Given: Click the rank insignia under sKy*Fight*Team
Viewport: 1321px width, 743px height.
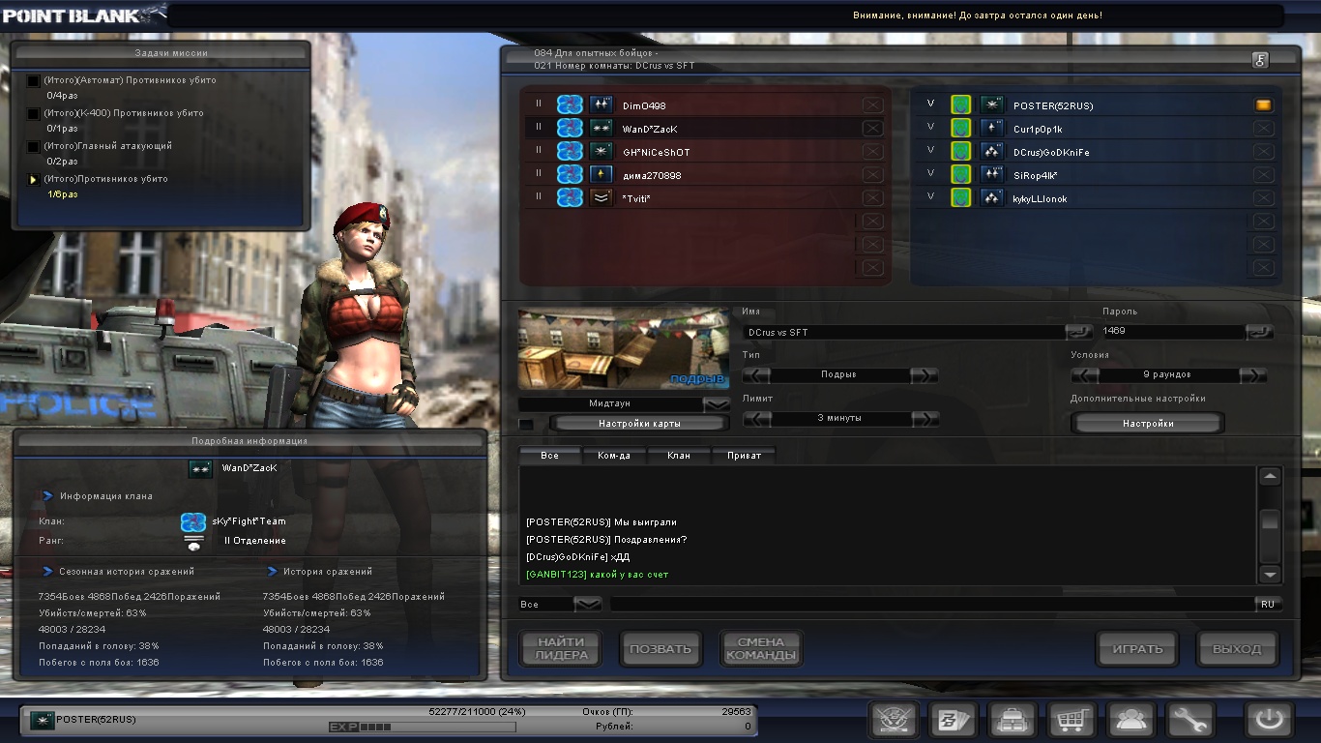Looking at the screenshot, I should pos(193,542).
